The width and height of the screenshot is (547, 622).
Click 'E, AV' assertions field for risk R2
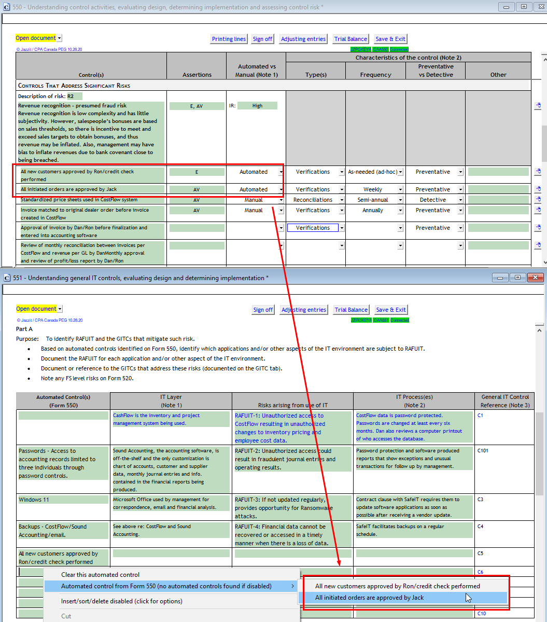click(x=197, y=106)
